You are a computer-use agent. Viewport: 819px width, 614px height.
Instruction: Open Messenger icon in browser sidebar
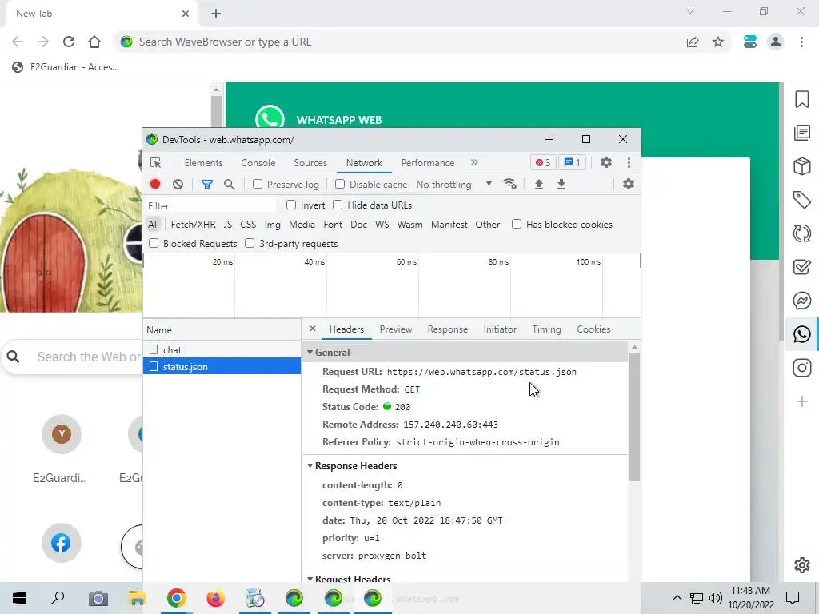point(801,301)
